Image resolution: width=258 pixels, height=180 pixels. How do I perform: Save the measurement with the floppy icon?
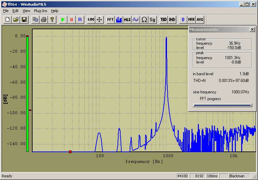[x=24, y=19]
